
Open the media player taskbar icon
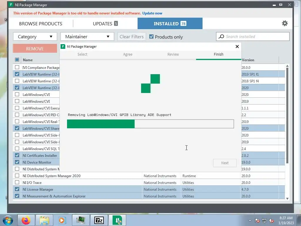tap(62, 220)
